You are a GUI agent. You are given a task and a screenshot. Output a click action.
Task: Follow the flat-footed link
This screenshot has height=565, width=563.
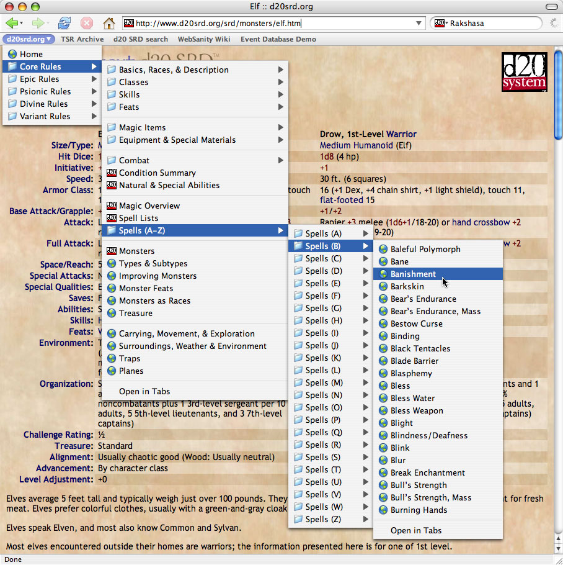coord(342,200)
